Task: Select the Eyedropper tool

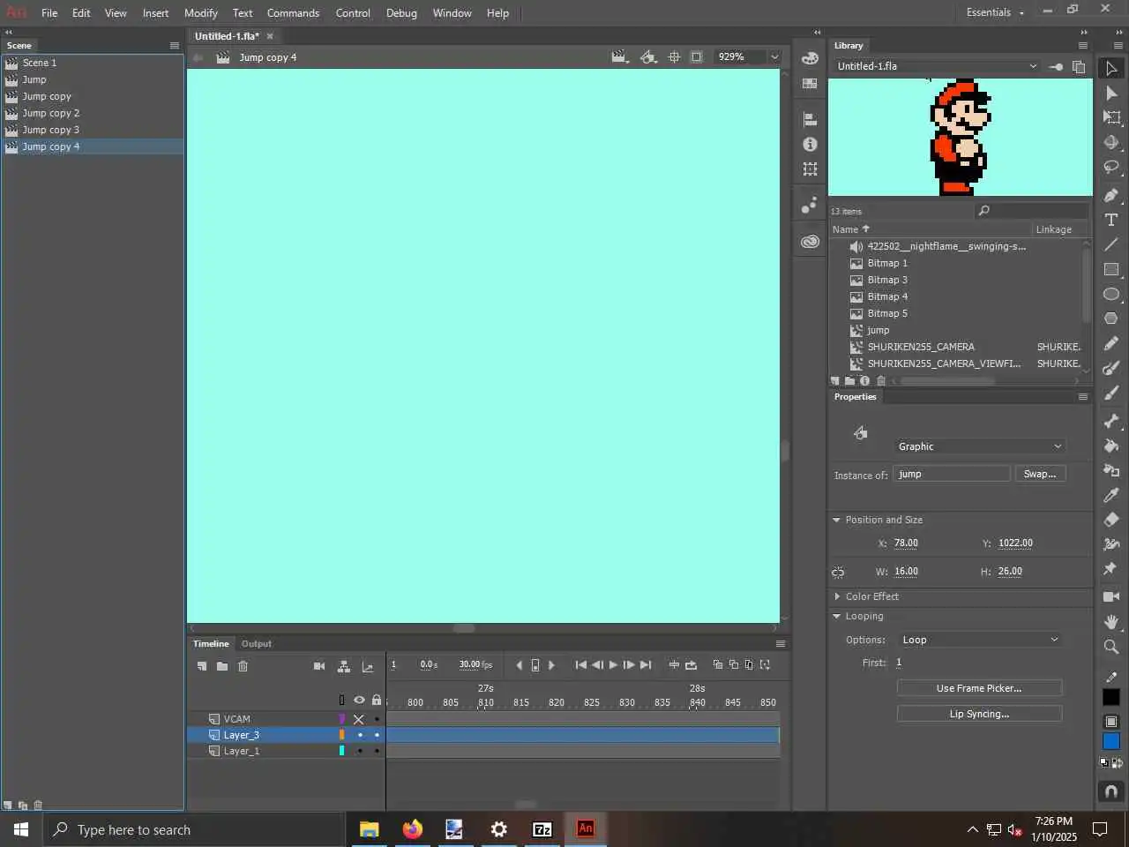Action: [x=1111, y=495]
